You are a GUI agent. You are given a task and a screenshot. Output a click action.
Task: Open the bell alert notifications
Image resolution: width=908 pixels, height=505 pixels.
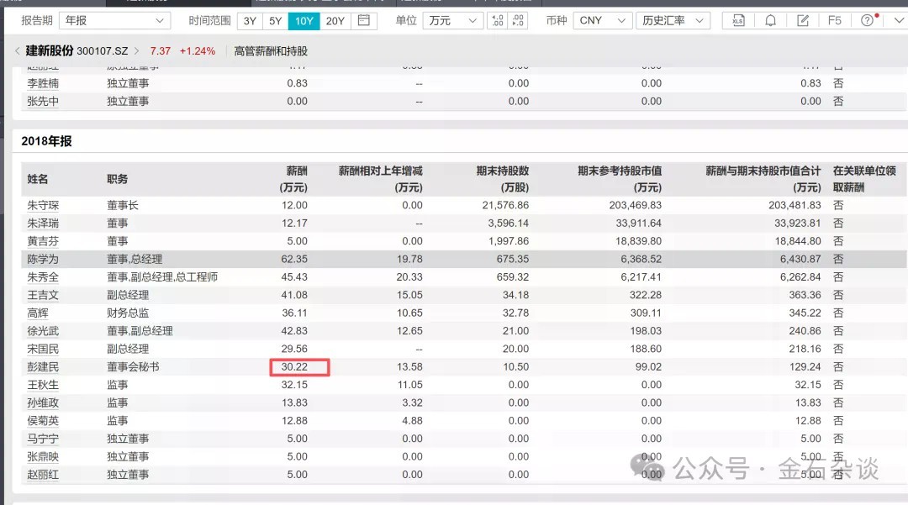tap(770, 21)
